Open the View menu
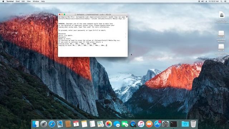The image size is (229, 129). (29, 1)
